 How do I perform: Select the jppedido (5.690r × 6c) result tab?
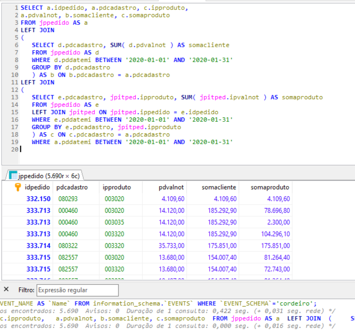(48, 176)
